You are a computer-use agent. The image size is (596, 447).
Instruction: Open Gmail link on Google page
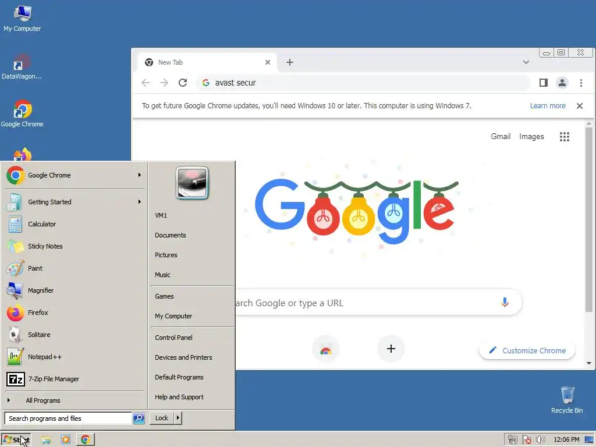coord(501,136)
